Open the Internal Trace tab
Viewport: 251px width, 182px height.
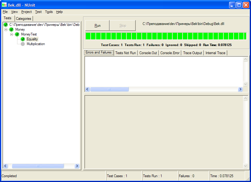[x=215, y=53]
